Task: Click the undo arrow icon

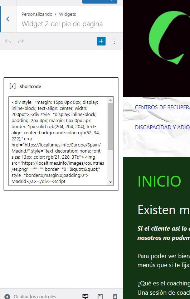Action: point(8,41)
